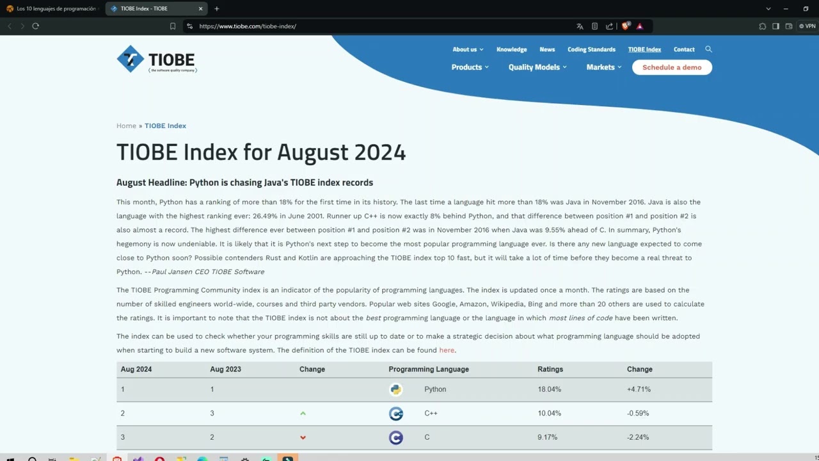Close the TIOBE Index browser tab

(200, 9)
